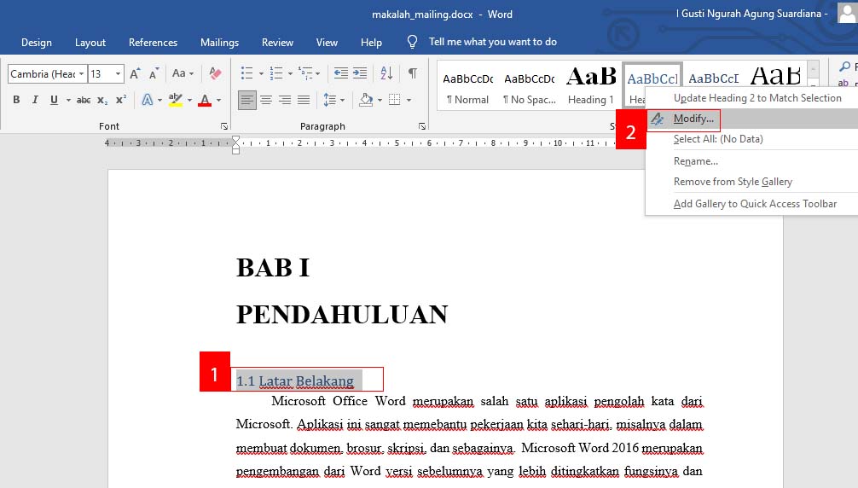Image resolution: width=858 pixels, height=488 pixels.
Task: Click the user account avatar
Action: click(x=847, y=13)
